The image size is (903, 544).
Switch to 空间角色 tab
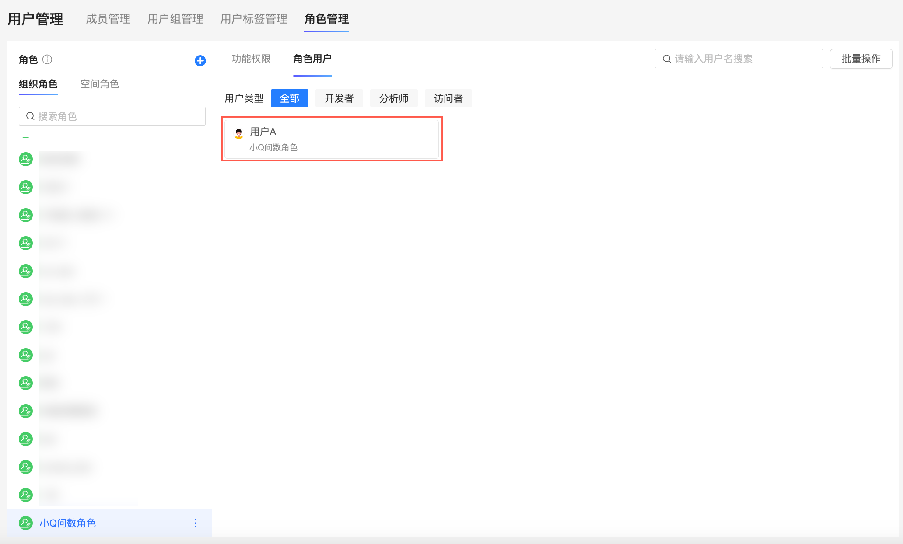coord(99,84)
